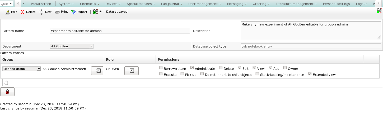Toggle the Administrate permission checkbox
The width and height of the screenshot is (383, 115).
[192, 68]
